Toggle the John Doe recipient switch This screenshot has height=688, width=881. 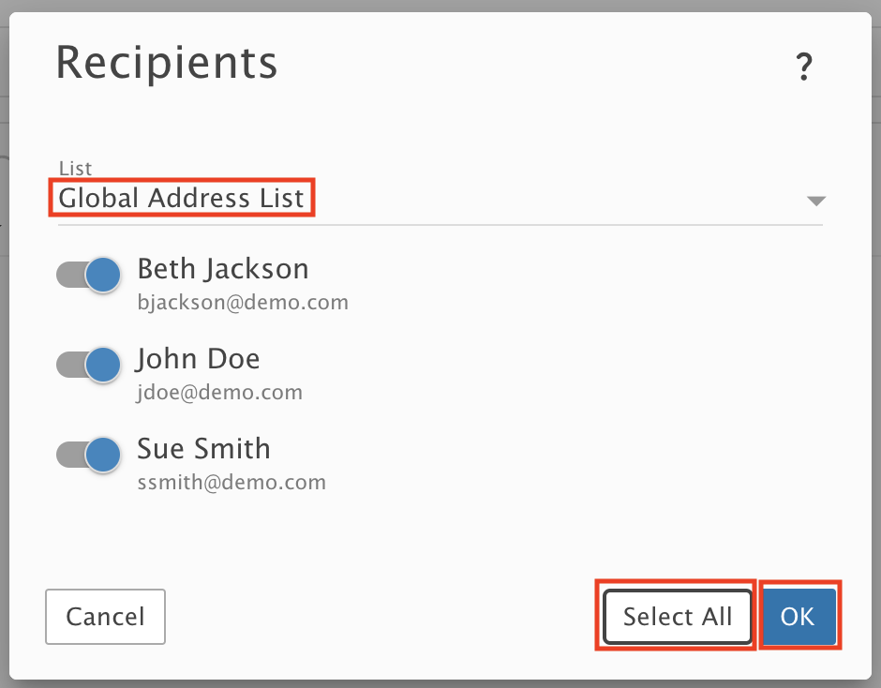point(89,365)
